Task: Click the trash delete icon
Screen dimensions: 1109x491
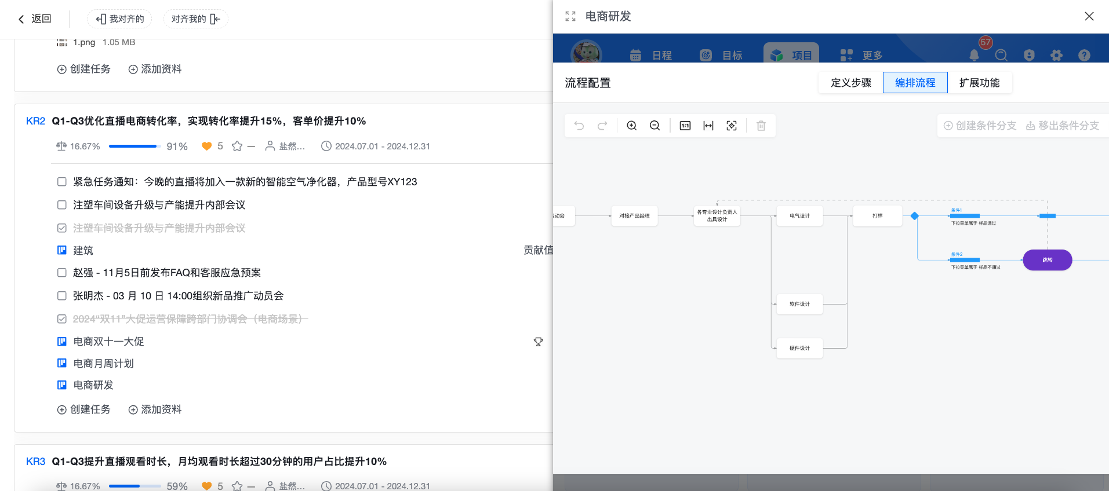Action: coord(761,126)
